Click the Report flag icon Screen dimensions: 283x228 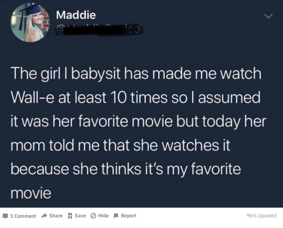(116, 216)
